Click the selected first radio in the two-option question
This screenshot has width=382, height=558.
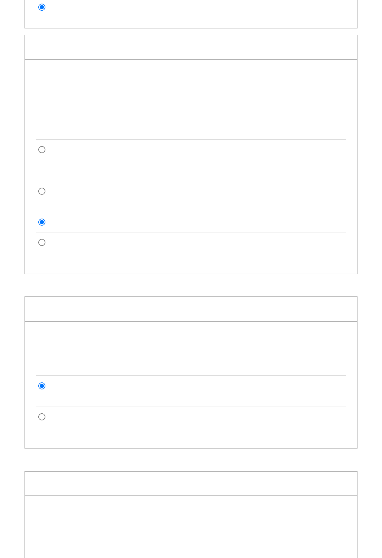point(42,386)
